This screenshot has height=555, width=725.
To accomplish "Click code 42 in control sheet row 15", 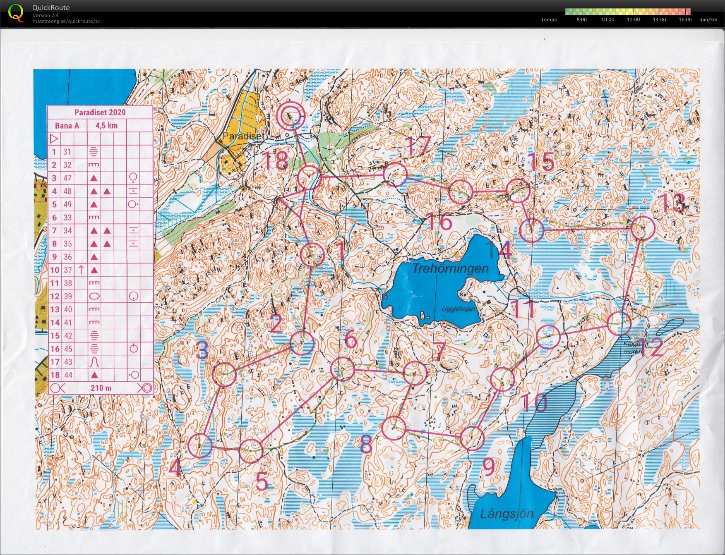I will (67, 336).
